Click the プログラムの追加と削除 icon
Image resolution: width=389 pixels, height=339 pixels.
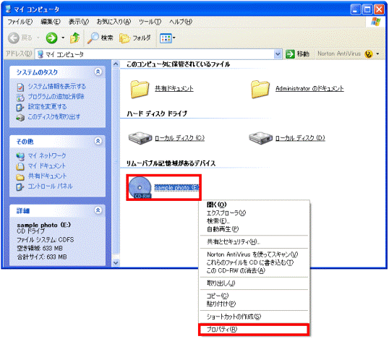tap(20, 97)
